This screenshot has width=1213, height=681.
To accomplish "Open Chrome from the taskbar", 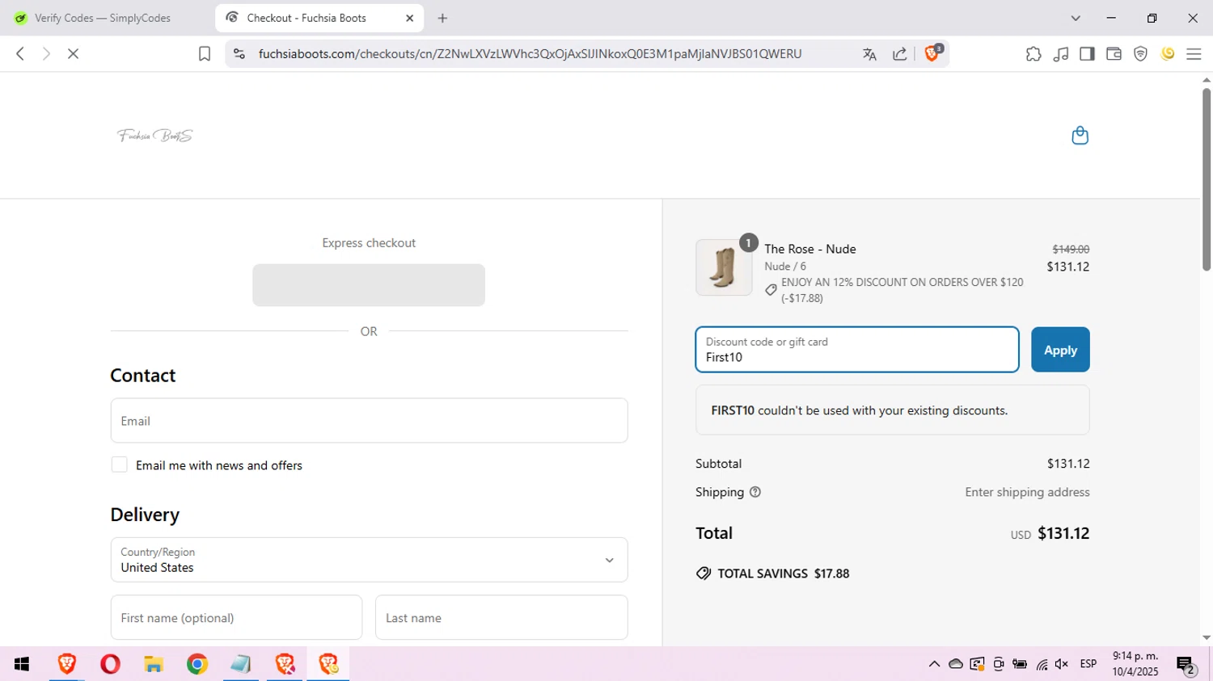I will click(197, 664).
